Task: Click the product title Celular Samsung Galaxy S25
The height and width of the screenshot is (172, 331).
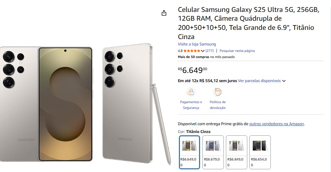Action: (x=248, y=23)
